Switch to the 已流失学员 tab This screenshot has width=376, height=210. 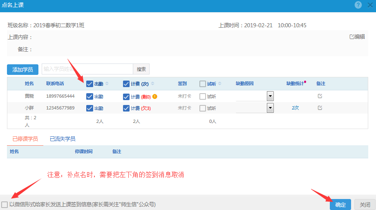63,139
